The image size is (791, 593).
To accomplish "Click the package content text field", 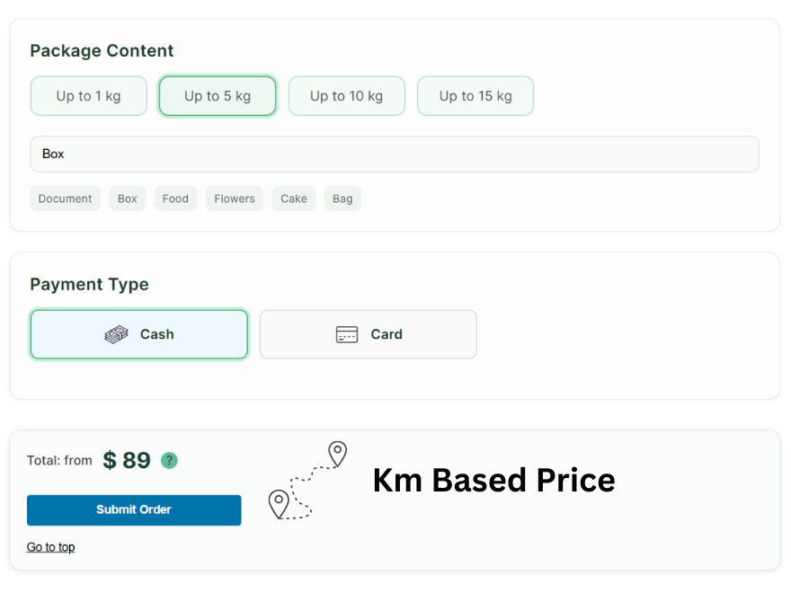I will (394, 154).
